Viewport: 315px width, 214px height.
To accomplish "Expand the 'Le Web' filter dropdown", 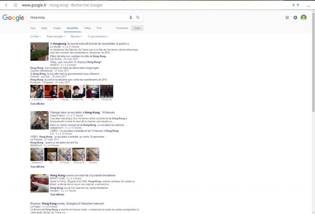I will [x=35, y=37].
